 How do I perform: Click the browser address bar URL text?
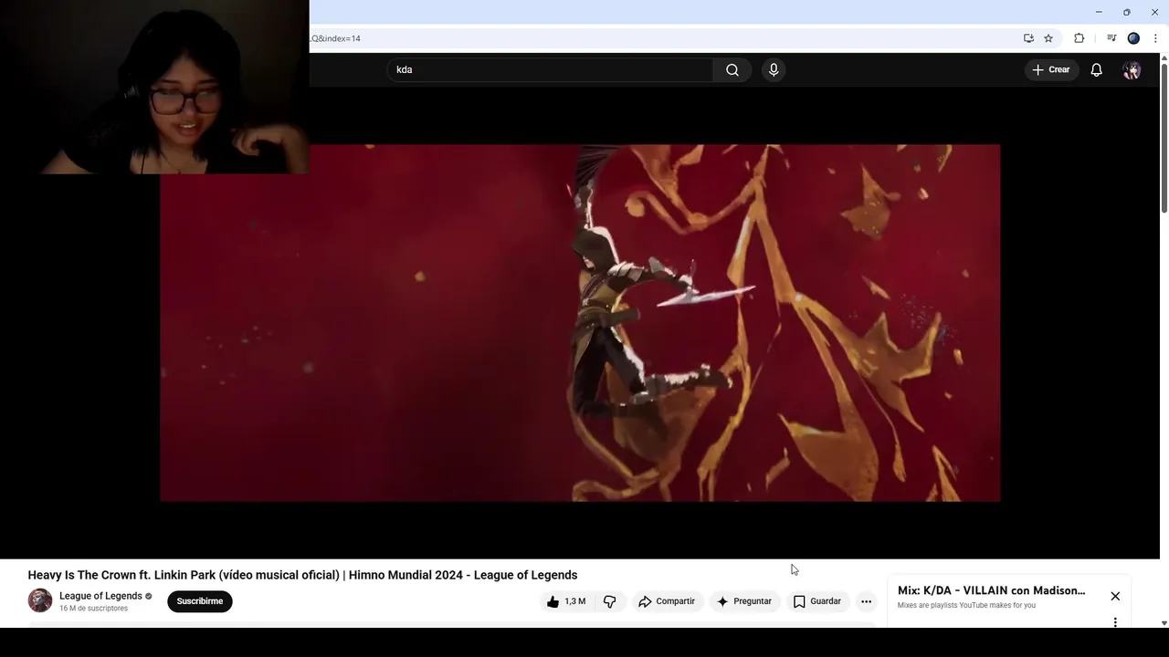click(x=336, y=38)
